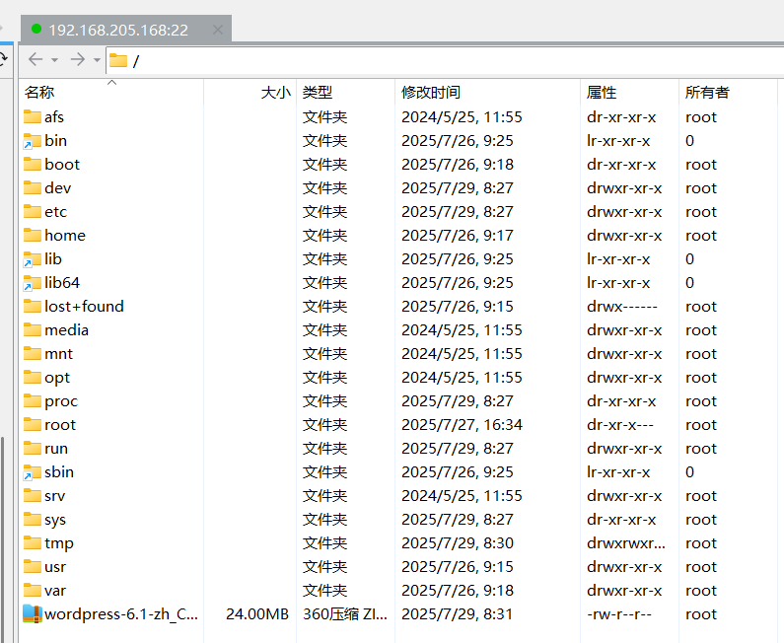Select the root folder icon

click(33, 424)
